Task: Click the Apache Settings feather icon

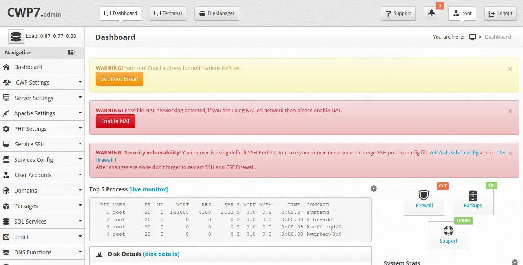Action: point(6,113)
